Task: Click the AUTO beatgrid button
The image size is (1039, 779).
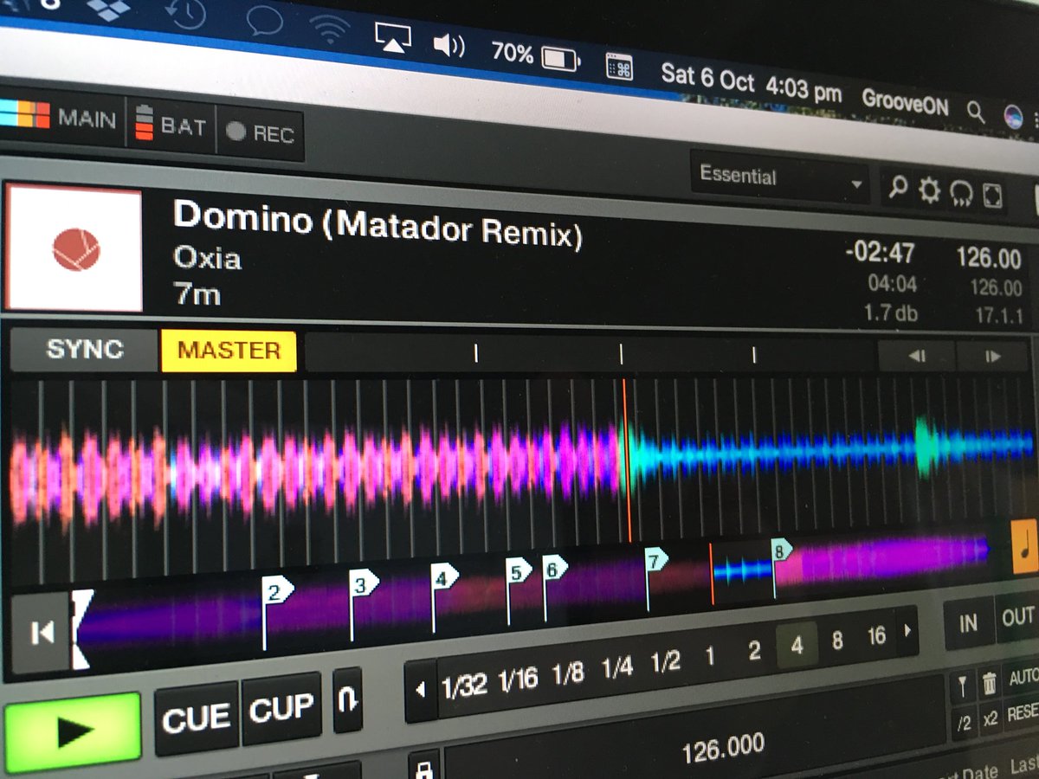Action: (x=1023, y=679)
